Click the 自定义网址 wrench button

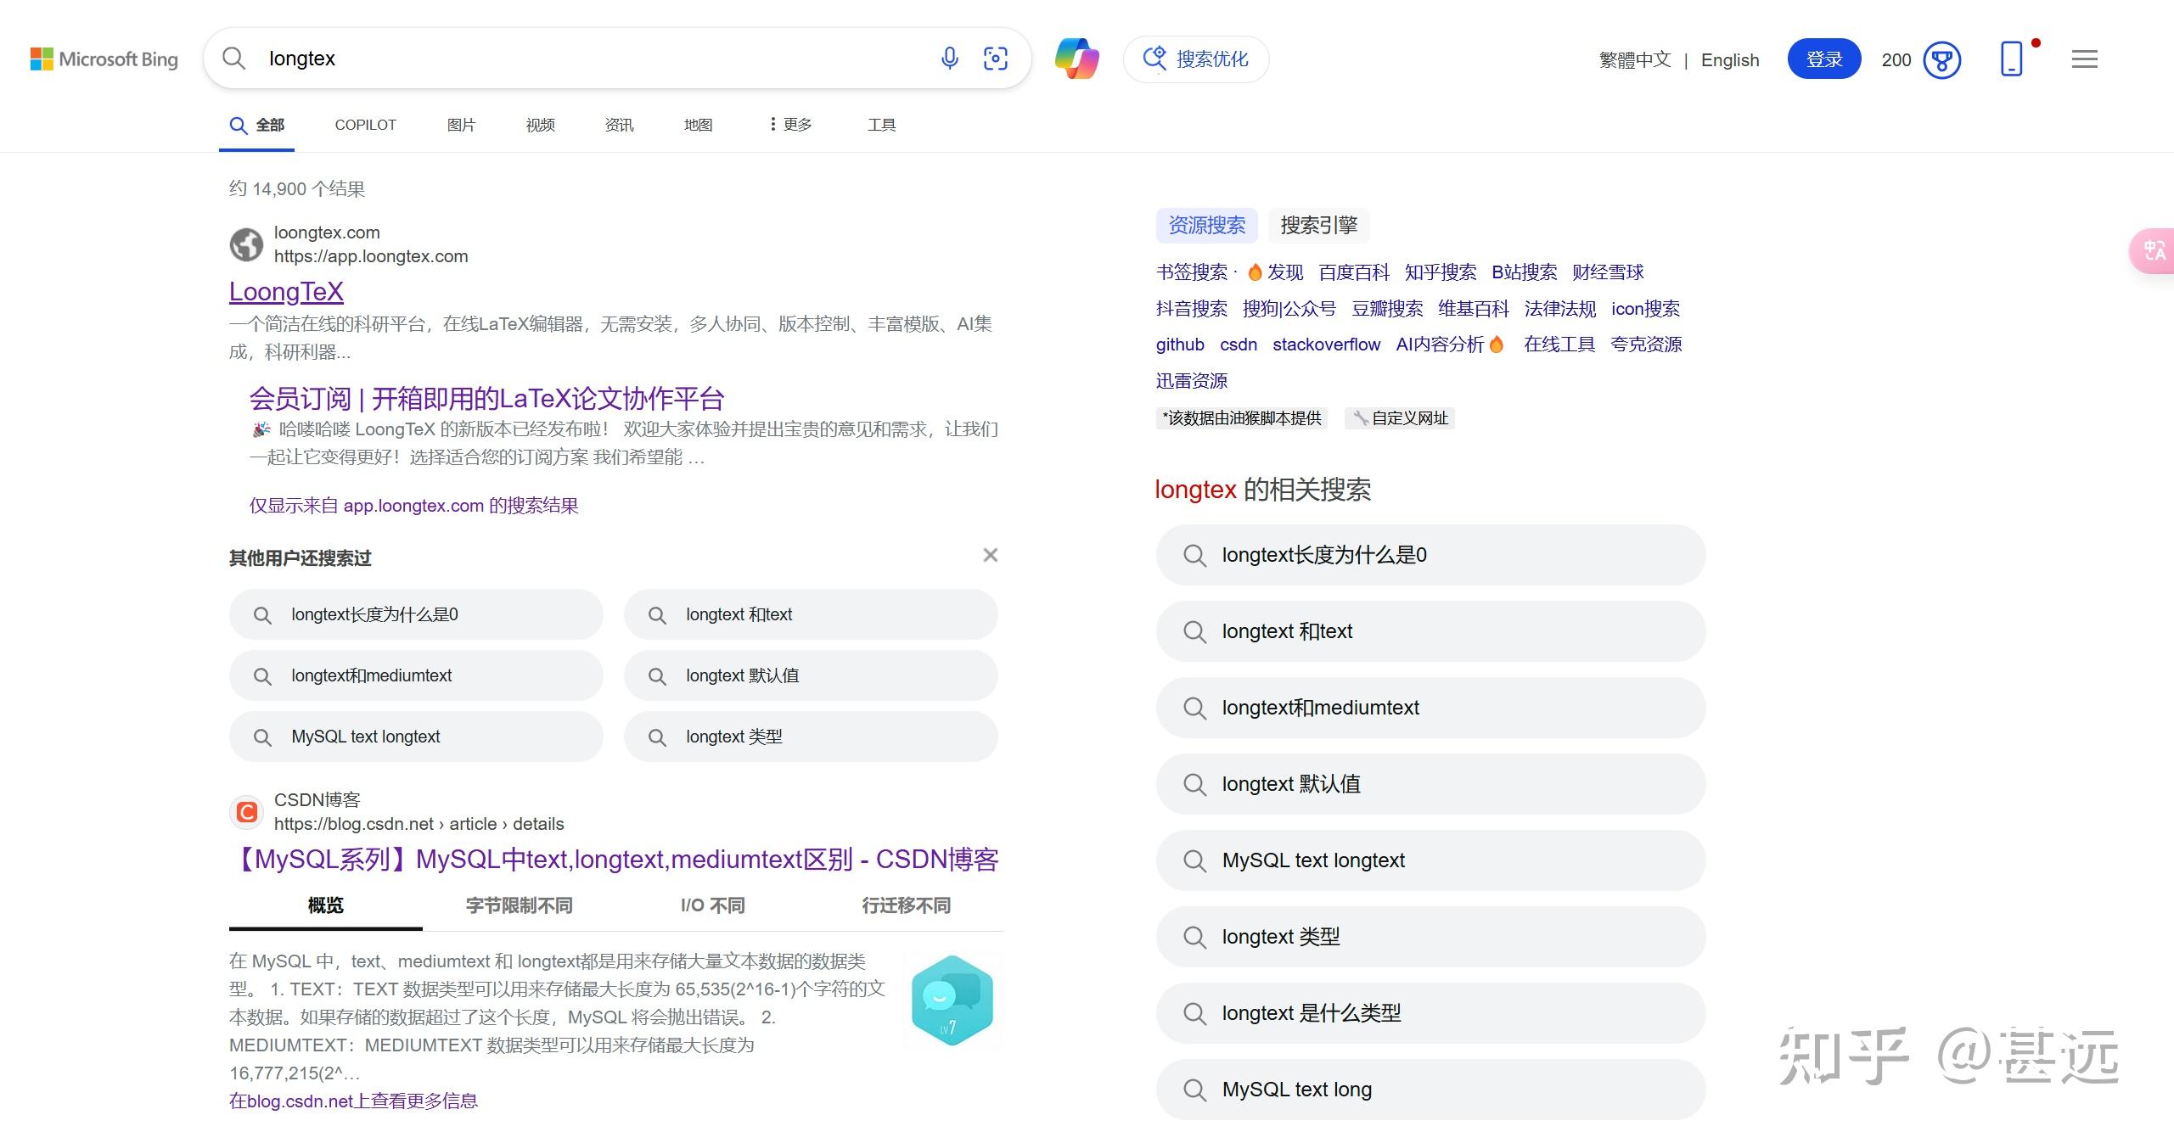click(1400, 418)
